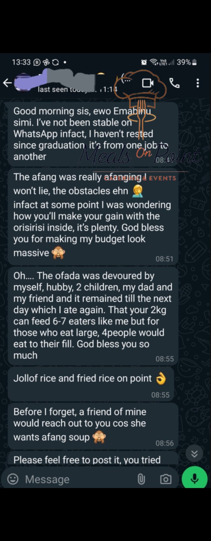Jump to latest messages with double-chevron
Screen dimensions: 211x541
[x=194, y=454]
